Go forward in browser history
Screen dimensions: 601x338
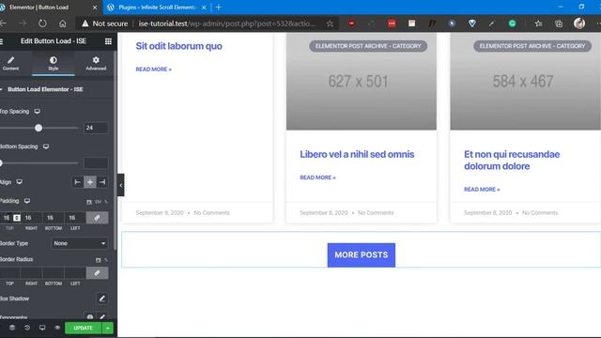(23, 23)
